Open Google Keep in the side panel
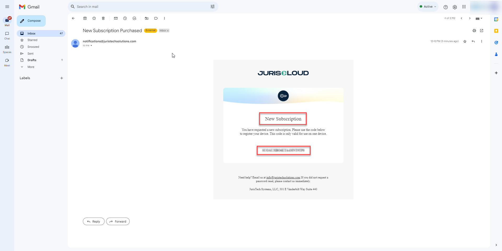 (496, 31)
